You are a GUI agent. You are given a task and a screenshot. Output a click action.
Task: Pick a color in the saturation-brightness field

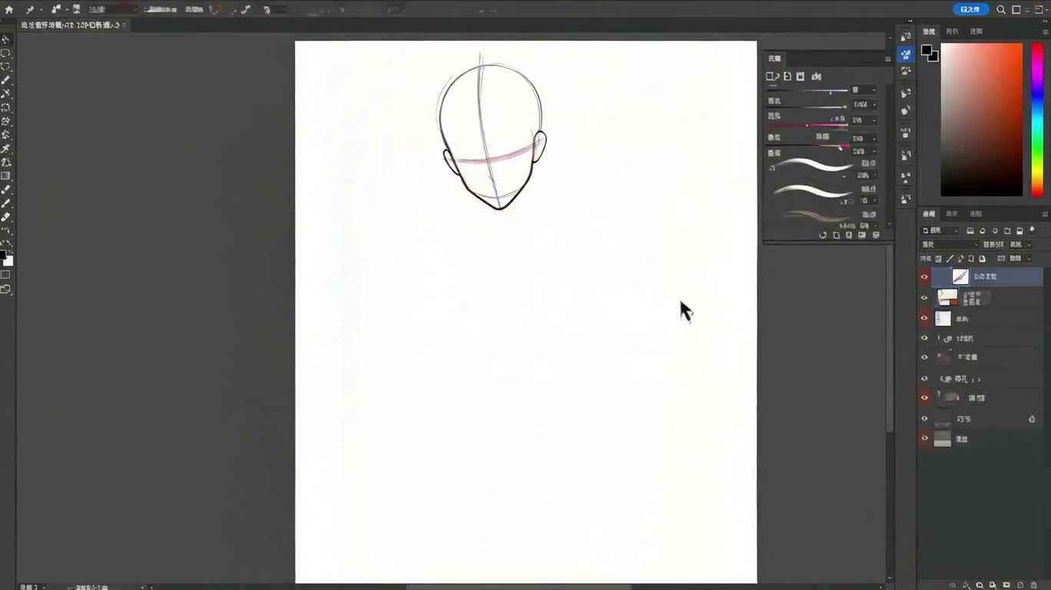point(982,120)
